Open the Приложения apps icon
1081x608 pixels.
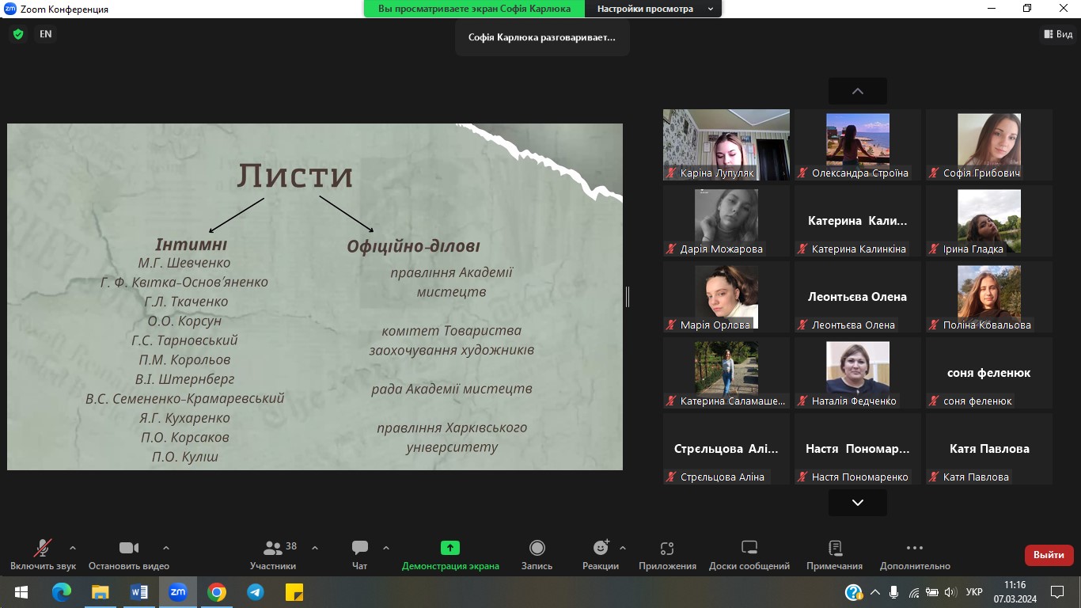pyautogui.click(x=667, y=548)
